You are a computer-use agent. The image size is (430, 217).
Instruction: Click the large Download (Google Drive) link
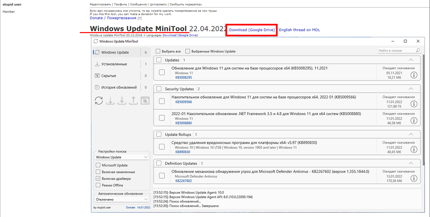(252, 30)
